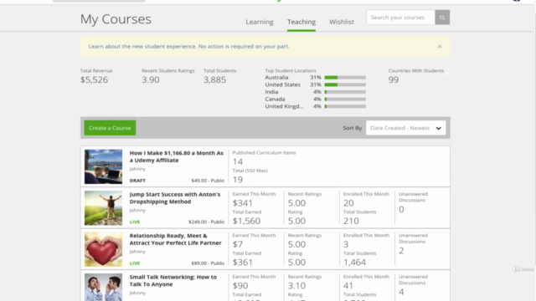Image resolution: width=536 pixels, height=301 pixels.
Task: Switch to the Teaching tab
Action: (301, 22)
